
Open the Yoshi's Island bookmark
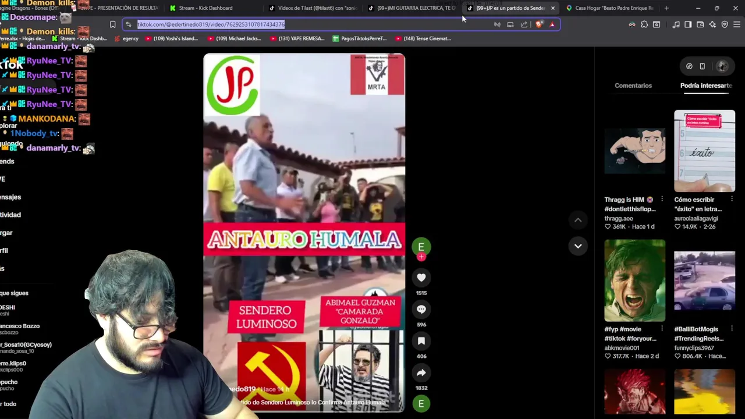pos(172,38)
